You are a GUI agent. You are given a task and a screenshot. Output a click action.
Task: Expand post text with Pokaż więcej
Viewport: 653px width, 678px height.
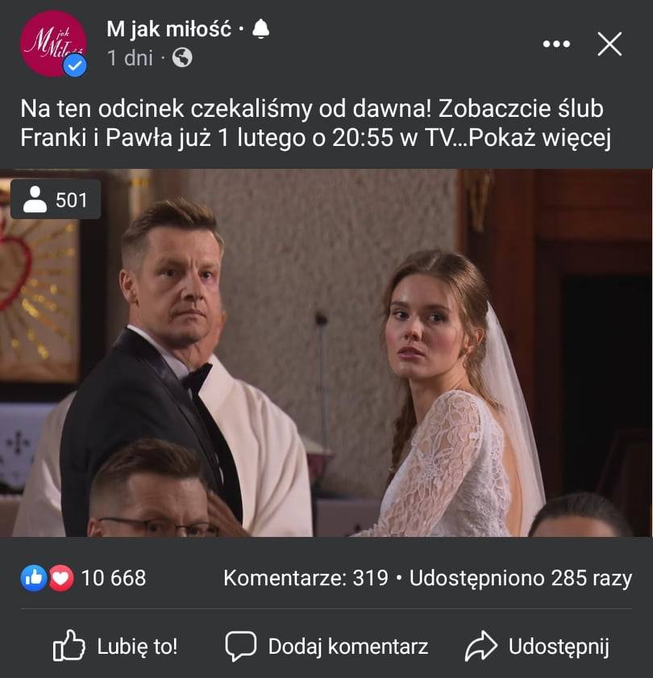coord(539,138)
